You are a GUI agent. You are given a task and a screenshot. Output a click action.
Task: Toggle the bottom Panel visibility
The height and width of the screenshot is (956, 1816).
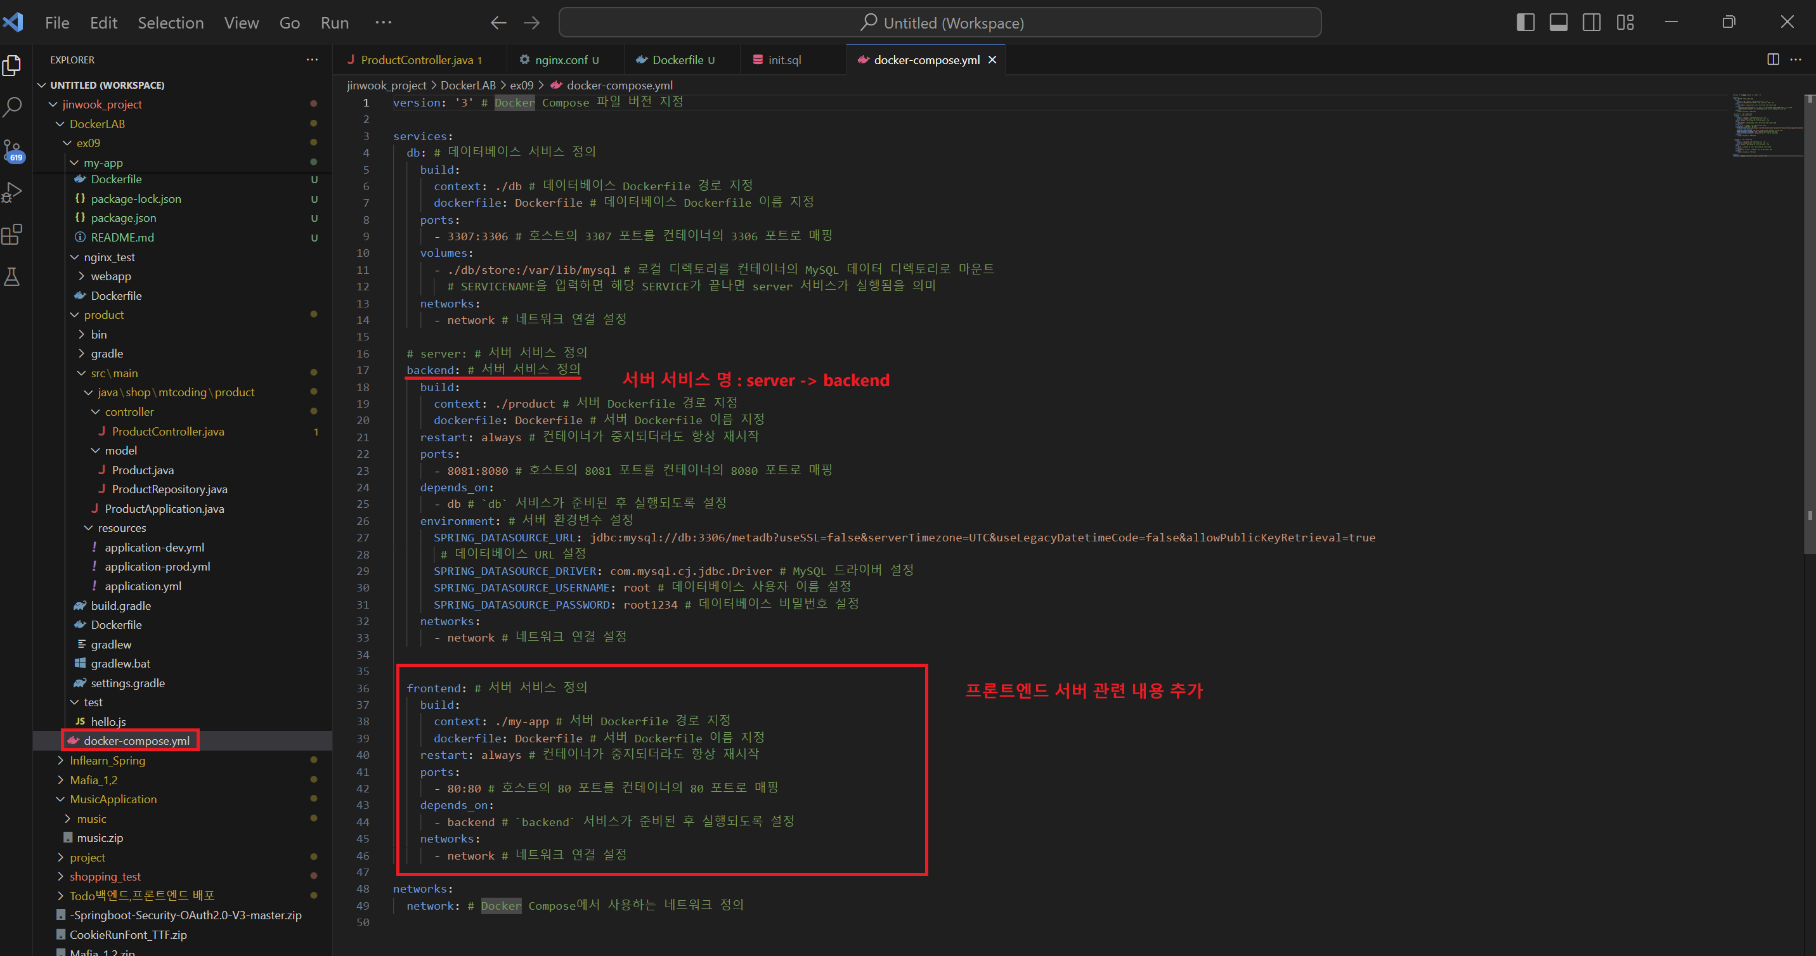[1558, 23]
